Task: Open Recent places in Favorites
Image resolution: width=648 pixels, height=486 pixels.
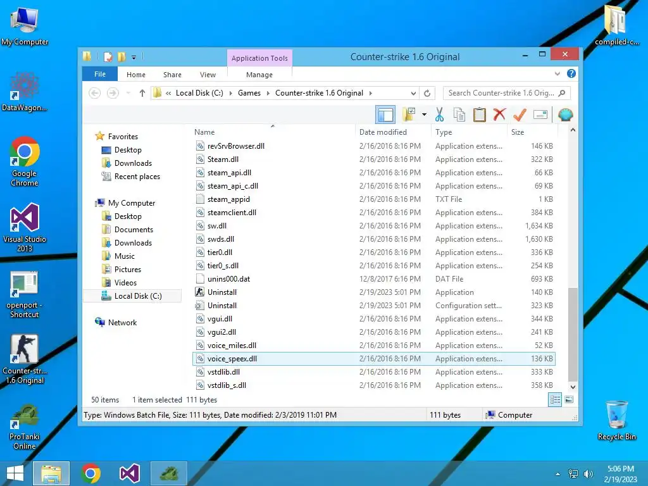Action: (x=137, y=176)
